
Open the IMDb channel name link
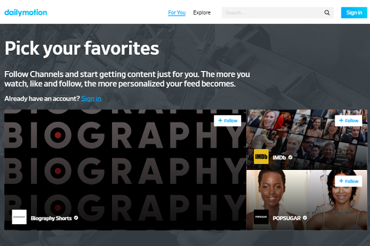[279, 158]
